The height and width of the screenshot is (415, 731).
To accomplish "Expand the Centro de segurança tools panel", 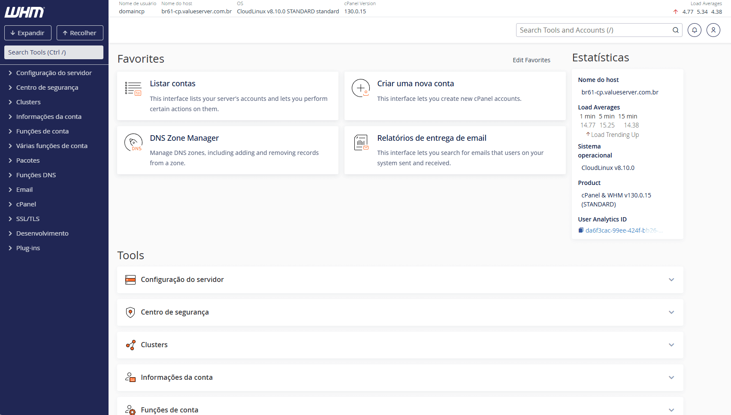I will click(x=671, y=312).
